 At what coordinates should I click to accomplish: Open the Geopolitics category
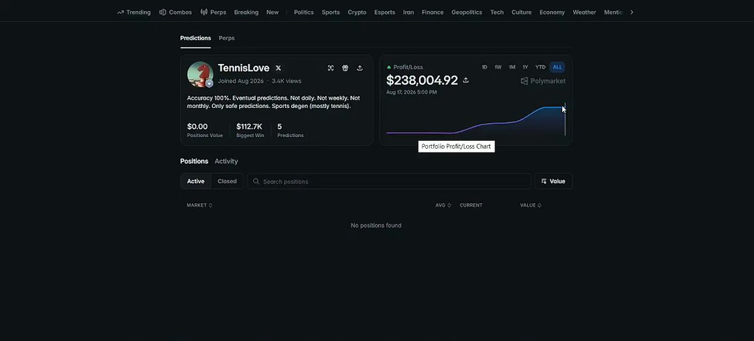coord(467,12)
